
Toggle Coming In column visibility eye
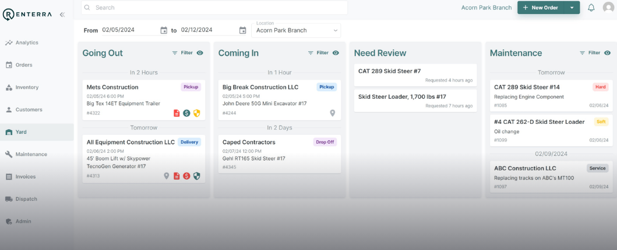click(336, 53)
